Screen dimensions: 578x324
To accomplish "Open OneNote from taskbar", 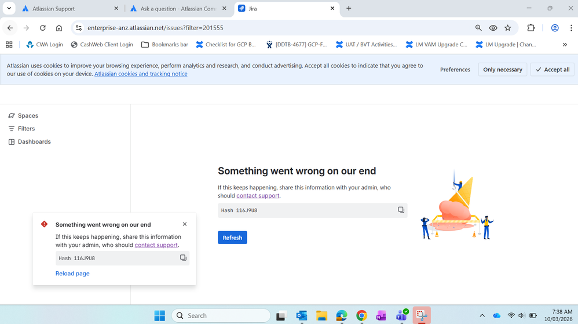I will 381,315.
